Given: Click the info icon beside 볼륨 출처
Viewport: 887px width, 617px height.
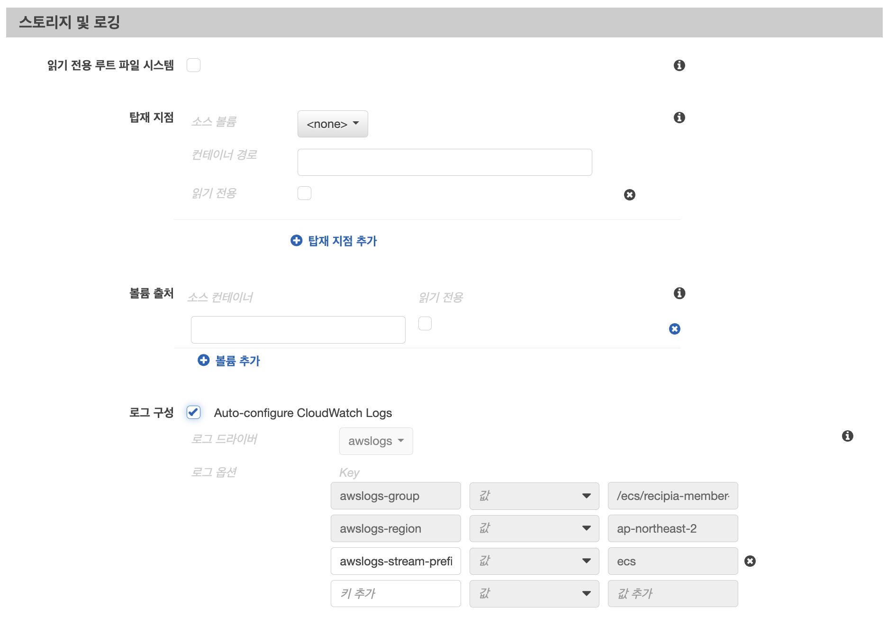Looking at the screenshot, I should 680,293.
